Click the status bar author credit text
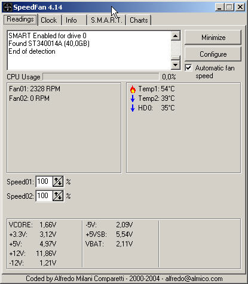Image resolution: width=248 pixels, height=284 pixels. click(x=124, y=279)
